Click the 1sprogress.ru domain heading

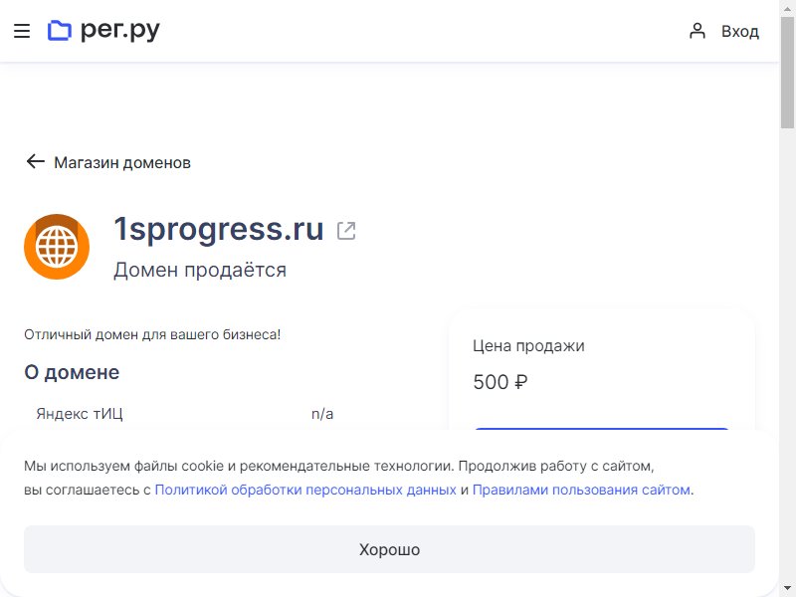(219, 229)
